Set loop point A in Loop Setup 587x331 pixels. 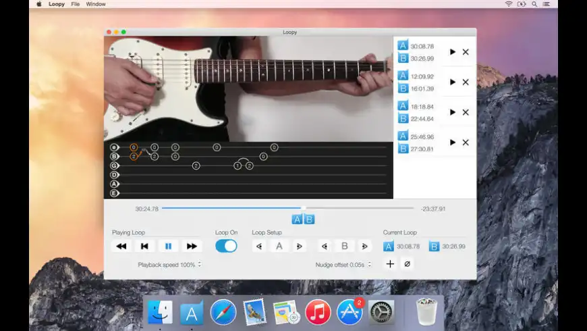[x=279, y=247]
